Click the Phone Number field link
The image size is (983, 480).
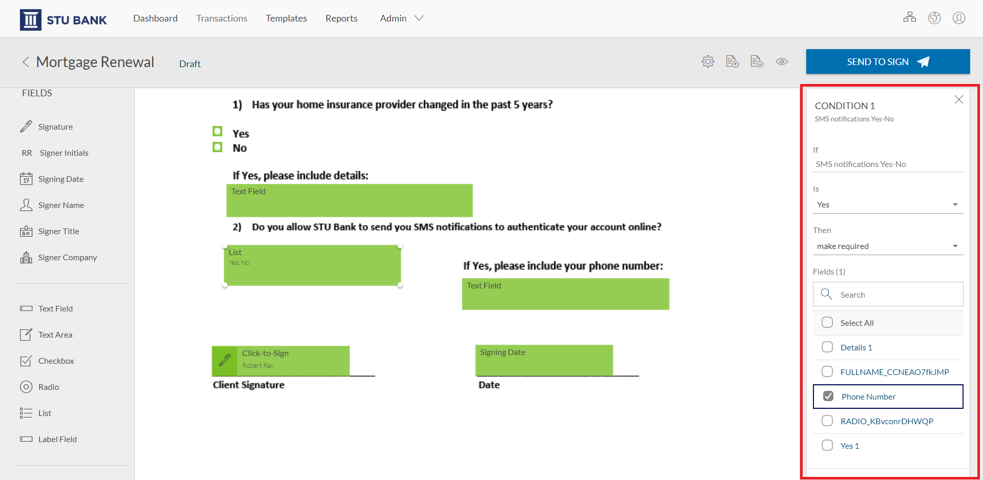click(868, 396)
